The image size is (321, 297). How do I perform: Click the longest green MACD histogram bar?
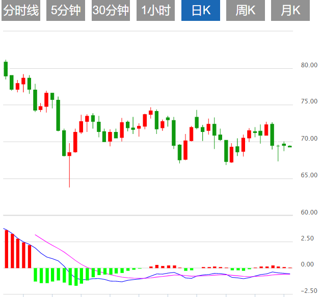[x=76, y=277]
